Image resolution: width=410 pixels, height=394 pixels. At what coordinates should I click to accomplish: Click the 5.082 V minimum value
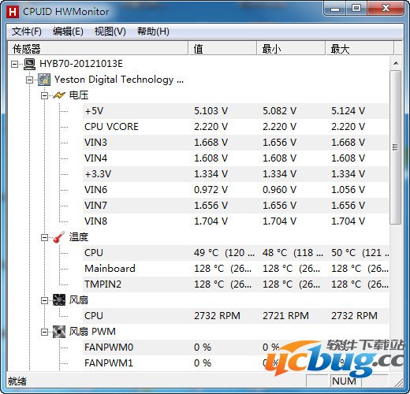click(x=280, y=111)
